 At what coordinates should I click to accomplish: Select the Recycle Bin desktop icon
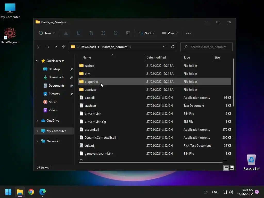pyautogui.click(x=251, y=162)
